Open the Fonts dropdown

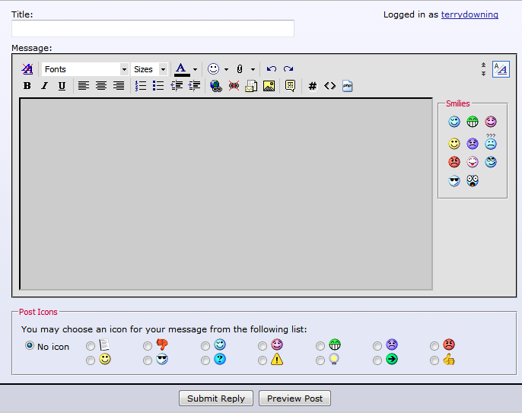85,69
